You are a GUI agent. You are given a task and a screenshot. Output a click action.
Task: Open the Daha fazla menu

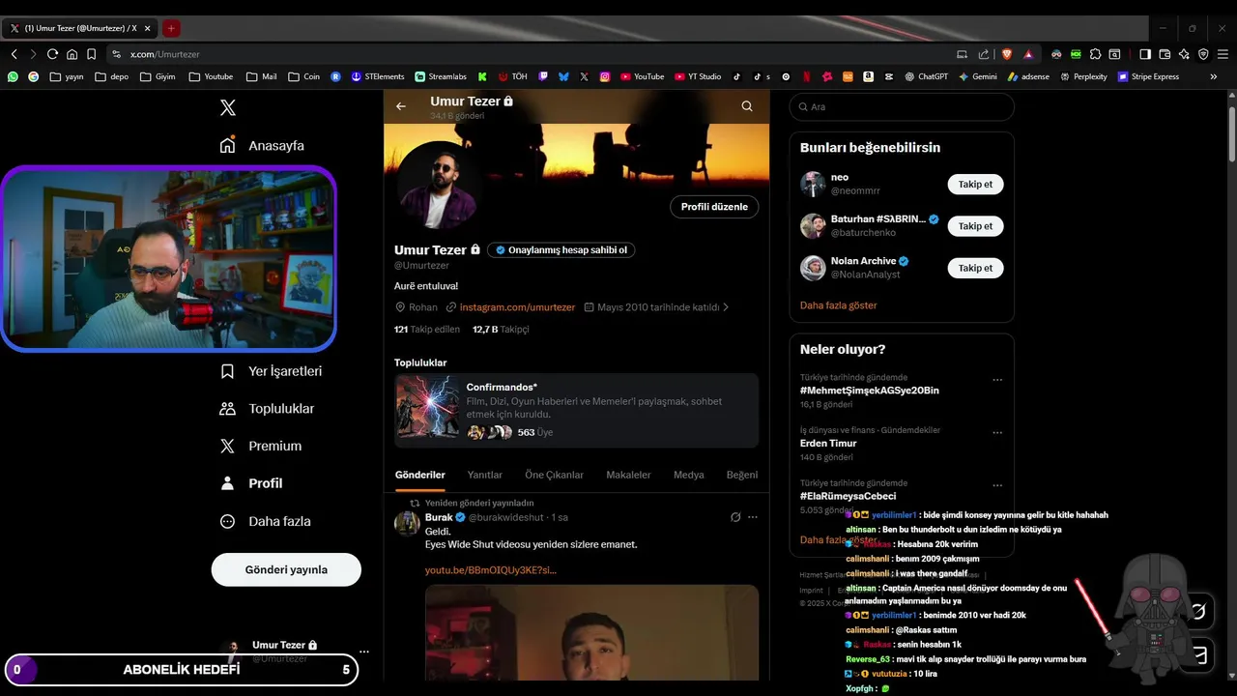tap(265, 521)
